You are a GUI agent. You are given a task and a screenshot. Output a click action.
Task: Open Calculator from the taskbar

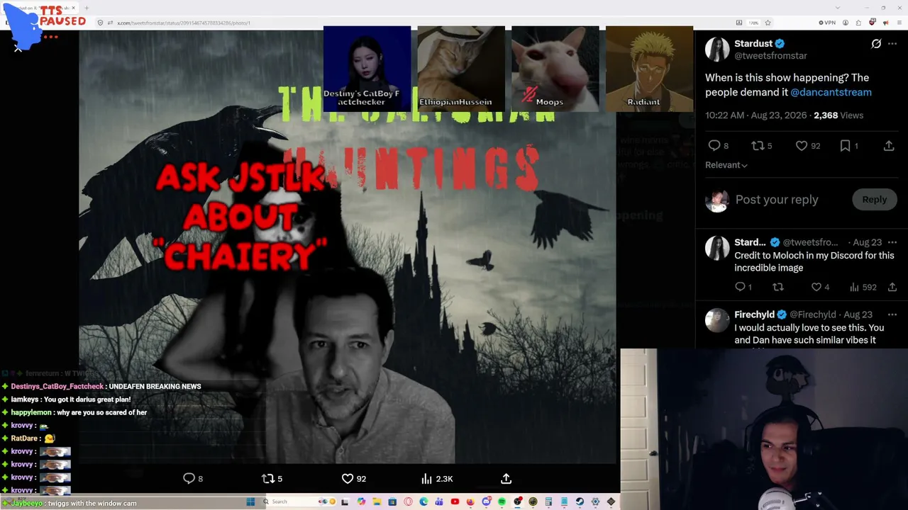pyautogui.click(x=548, y=501)
